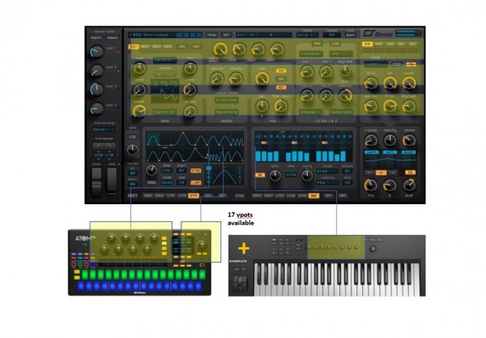Toggle the filter LINK button
Screen dimensions: 486x338
tap(335, 44)
